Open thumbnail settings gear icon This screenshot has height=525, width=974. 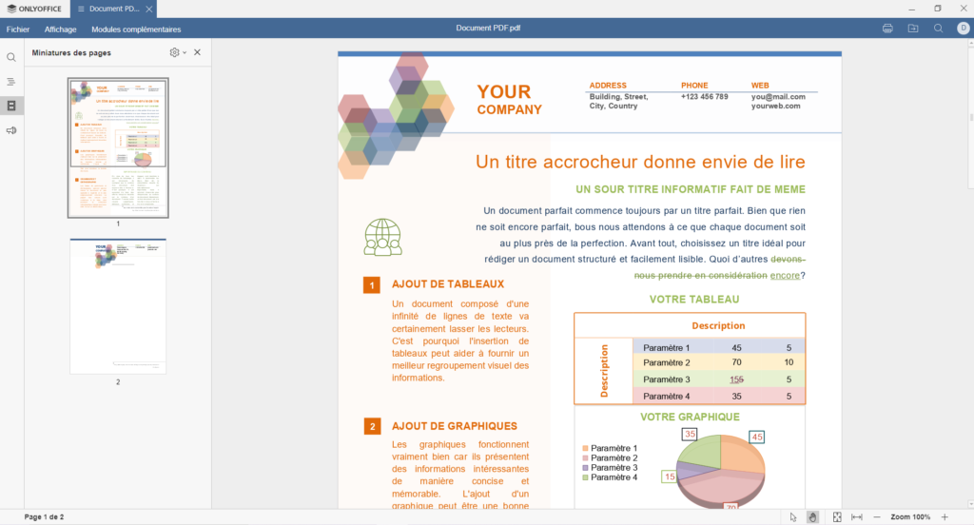pos(175,53)
